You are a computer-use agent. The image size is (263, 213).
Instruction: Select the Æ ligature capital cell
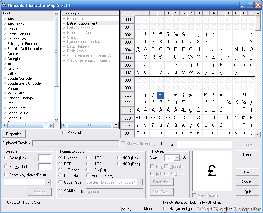click(183, 111)
